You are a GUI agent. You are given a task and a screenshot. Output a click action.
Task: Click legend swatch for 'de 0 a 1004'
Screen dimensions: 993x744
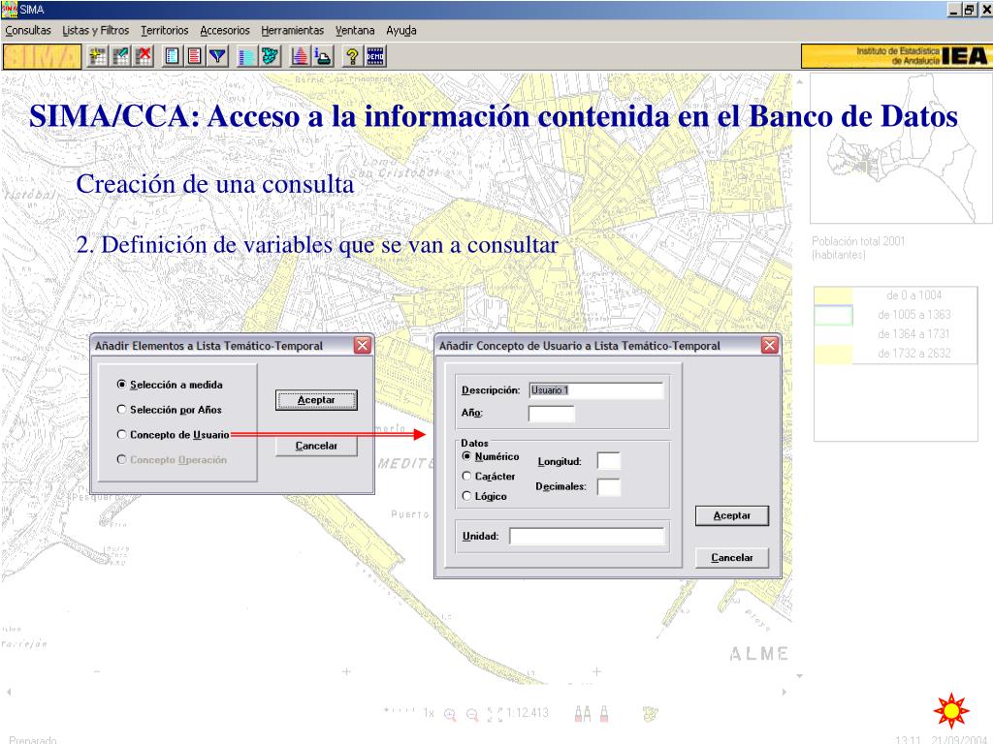833,295
